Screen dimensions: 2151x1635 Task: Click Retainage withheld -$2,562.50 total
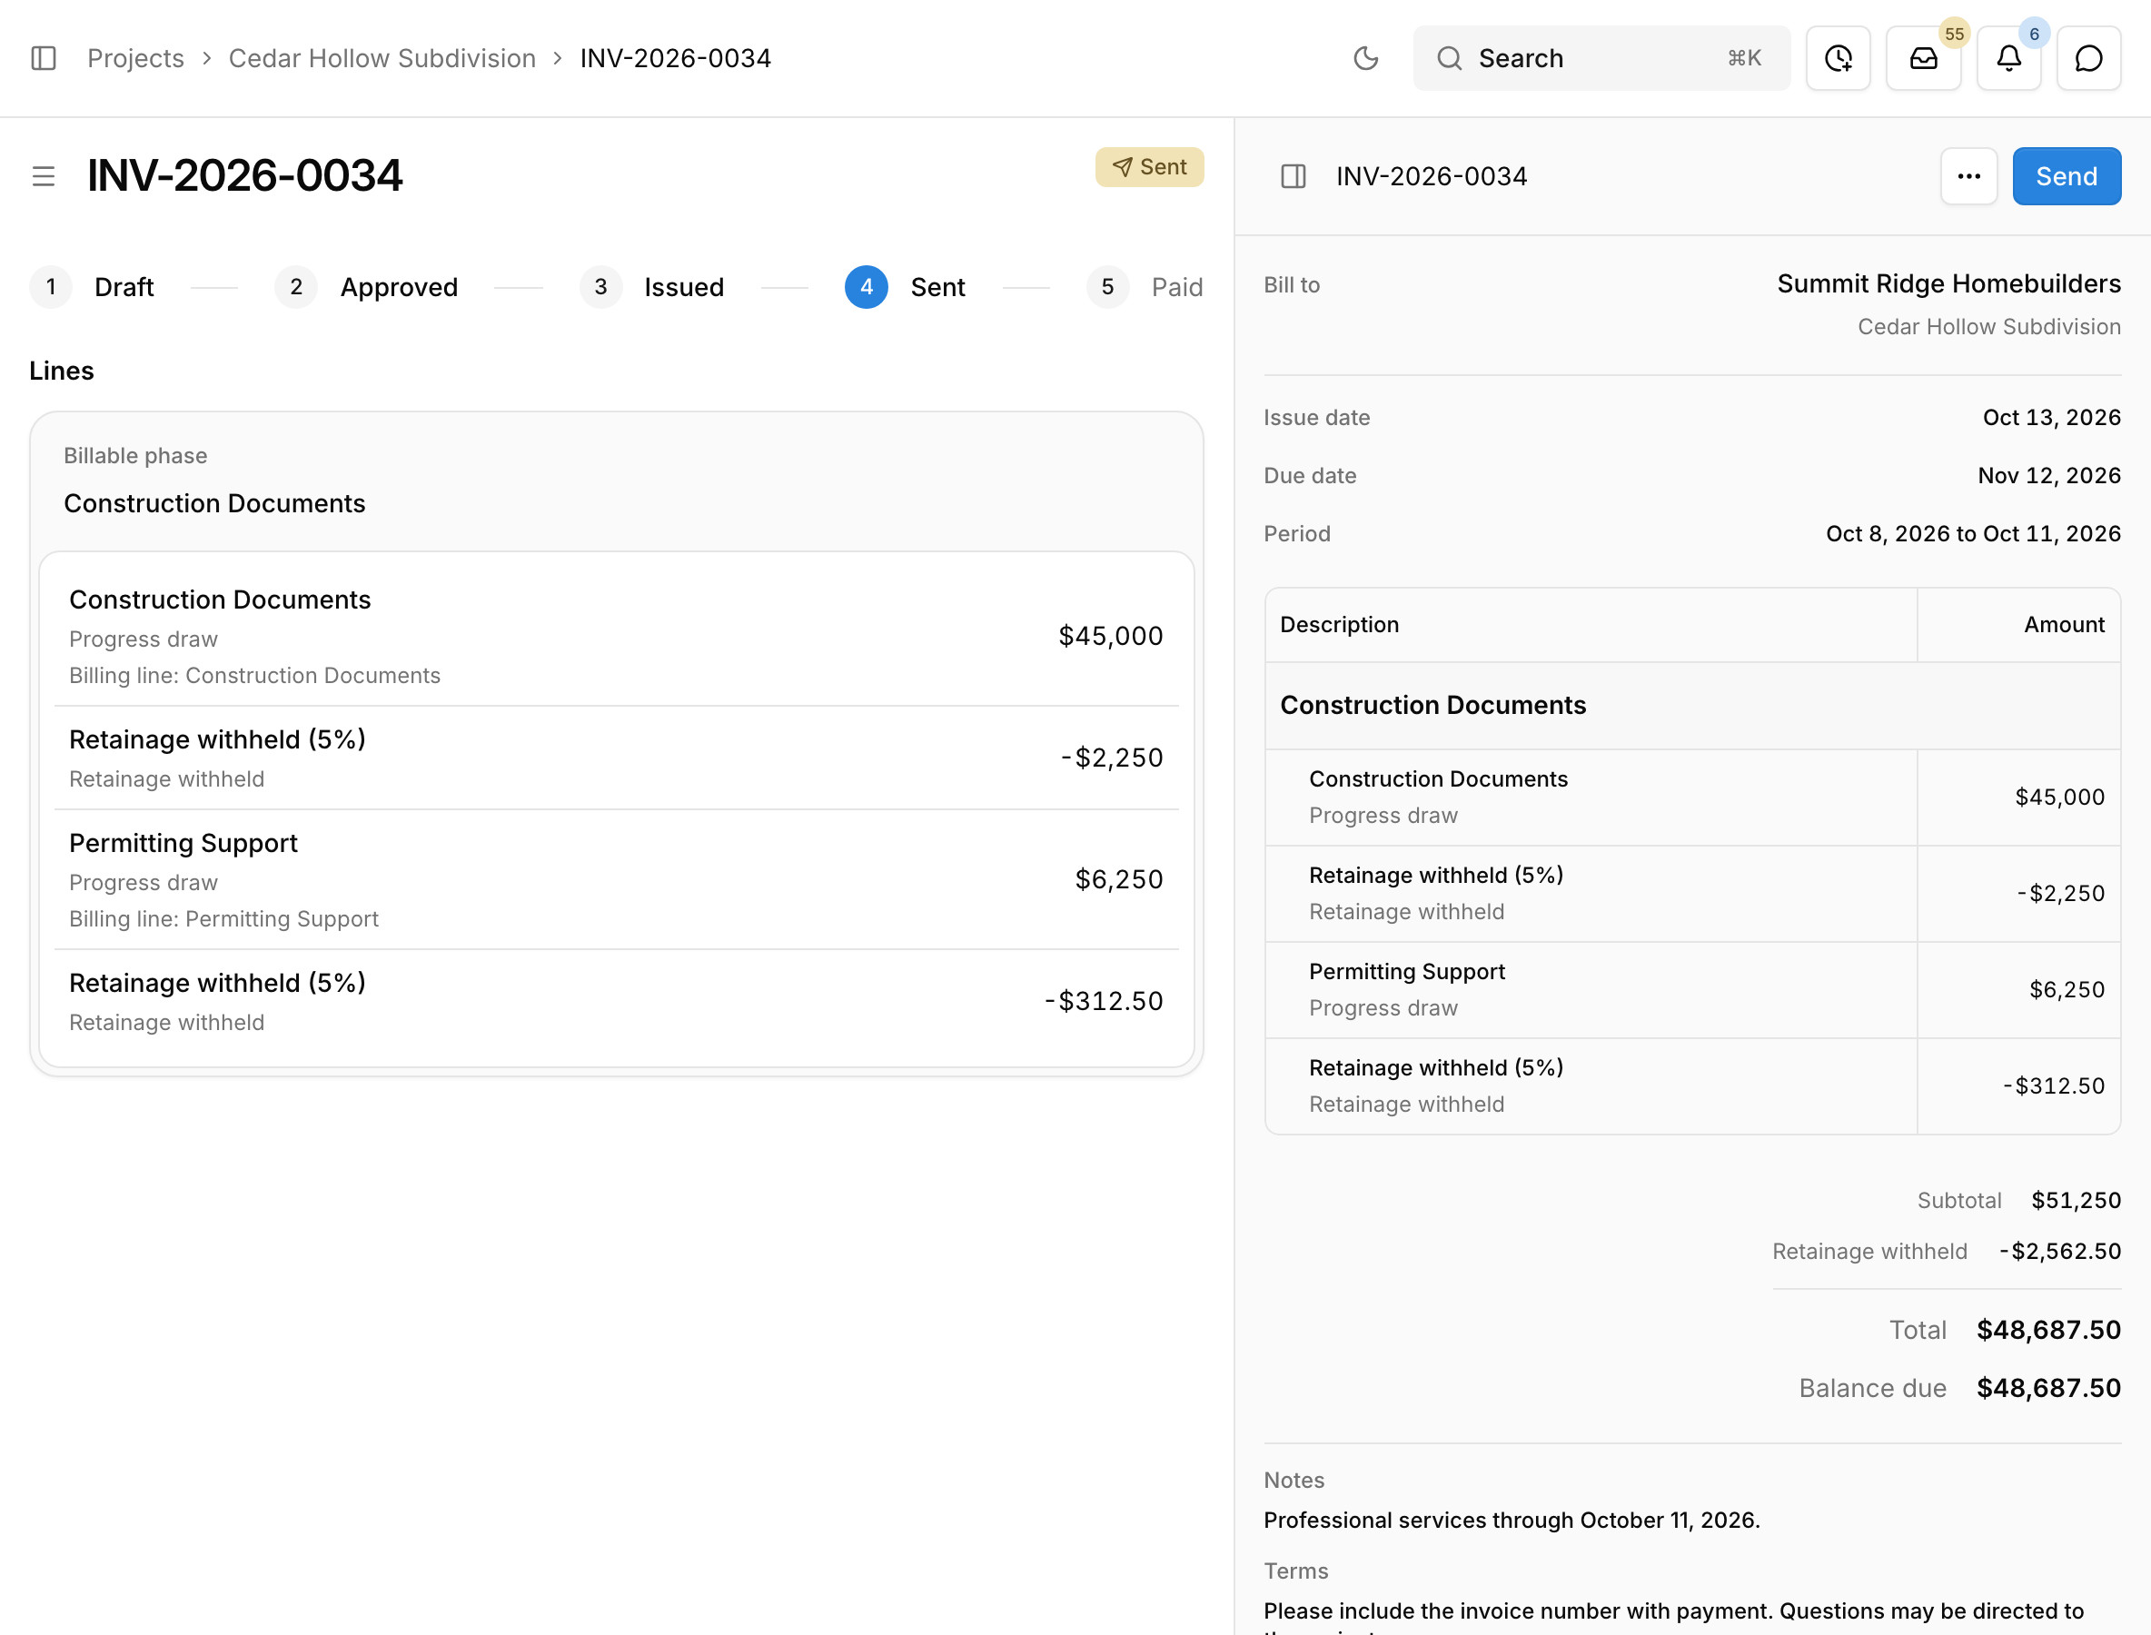point(2059,1252)
